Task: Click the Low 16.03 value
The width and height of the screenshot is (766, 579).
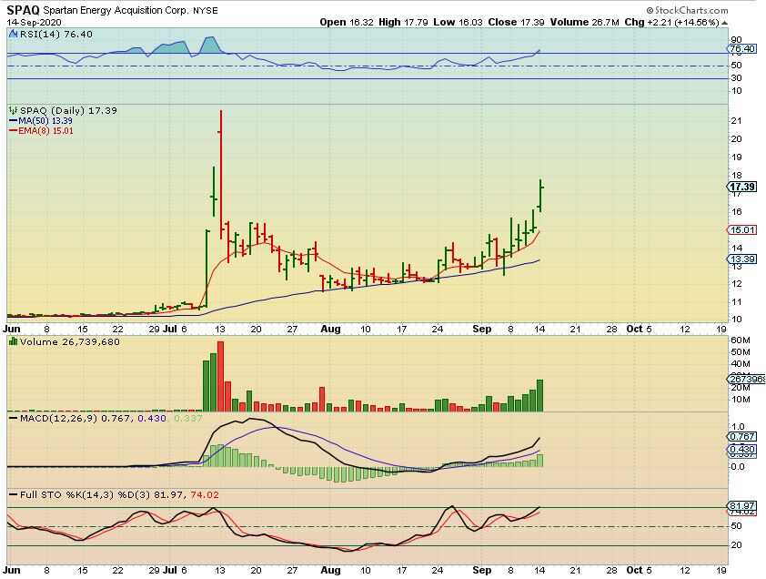Action: coord(458,22)
